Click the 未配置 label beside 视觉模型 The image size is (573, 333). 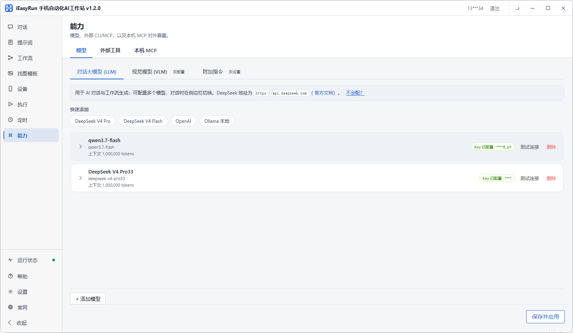(179, 72)
